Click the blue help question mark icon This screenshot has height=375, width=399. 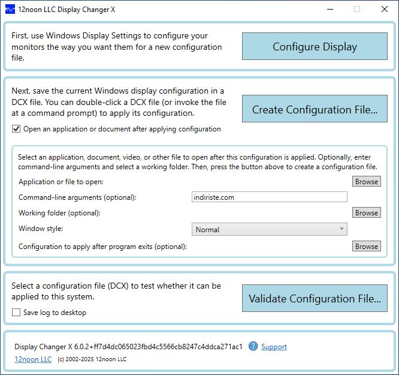pyautogui.click(x=253, y=346)
